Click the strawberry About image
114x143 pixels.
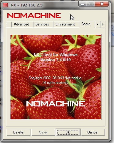coord(56,77)
